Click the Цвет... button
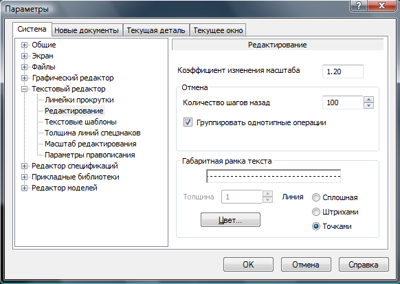 click(230, 219)
